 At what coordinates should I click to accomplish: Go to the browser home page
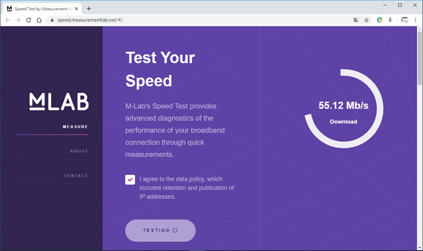pos(39,20)
